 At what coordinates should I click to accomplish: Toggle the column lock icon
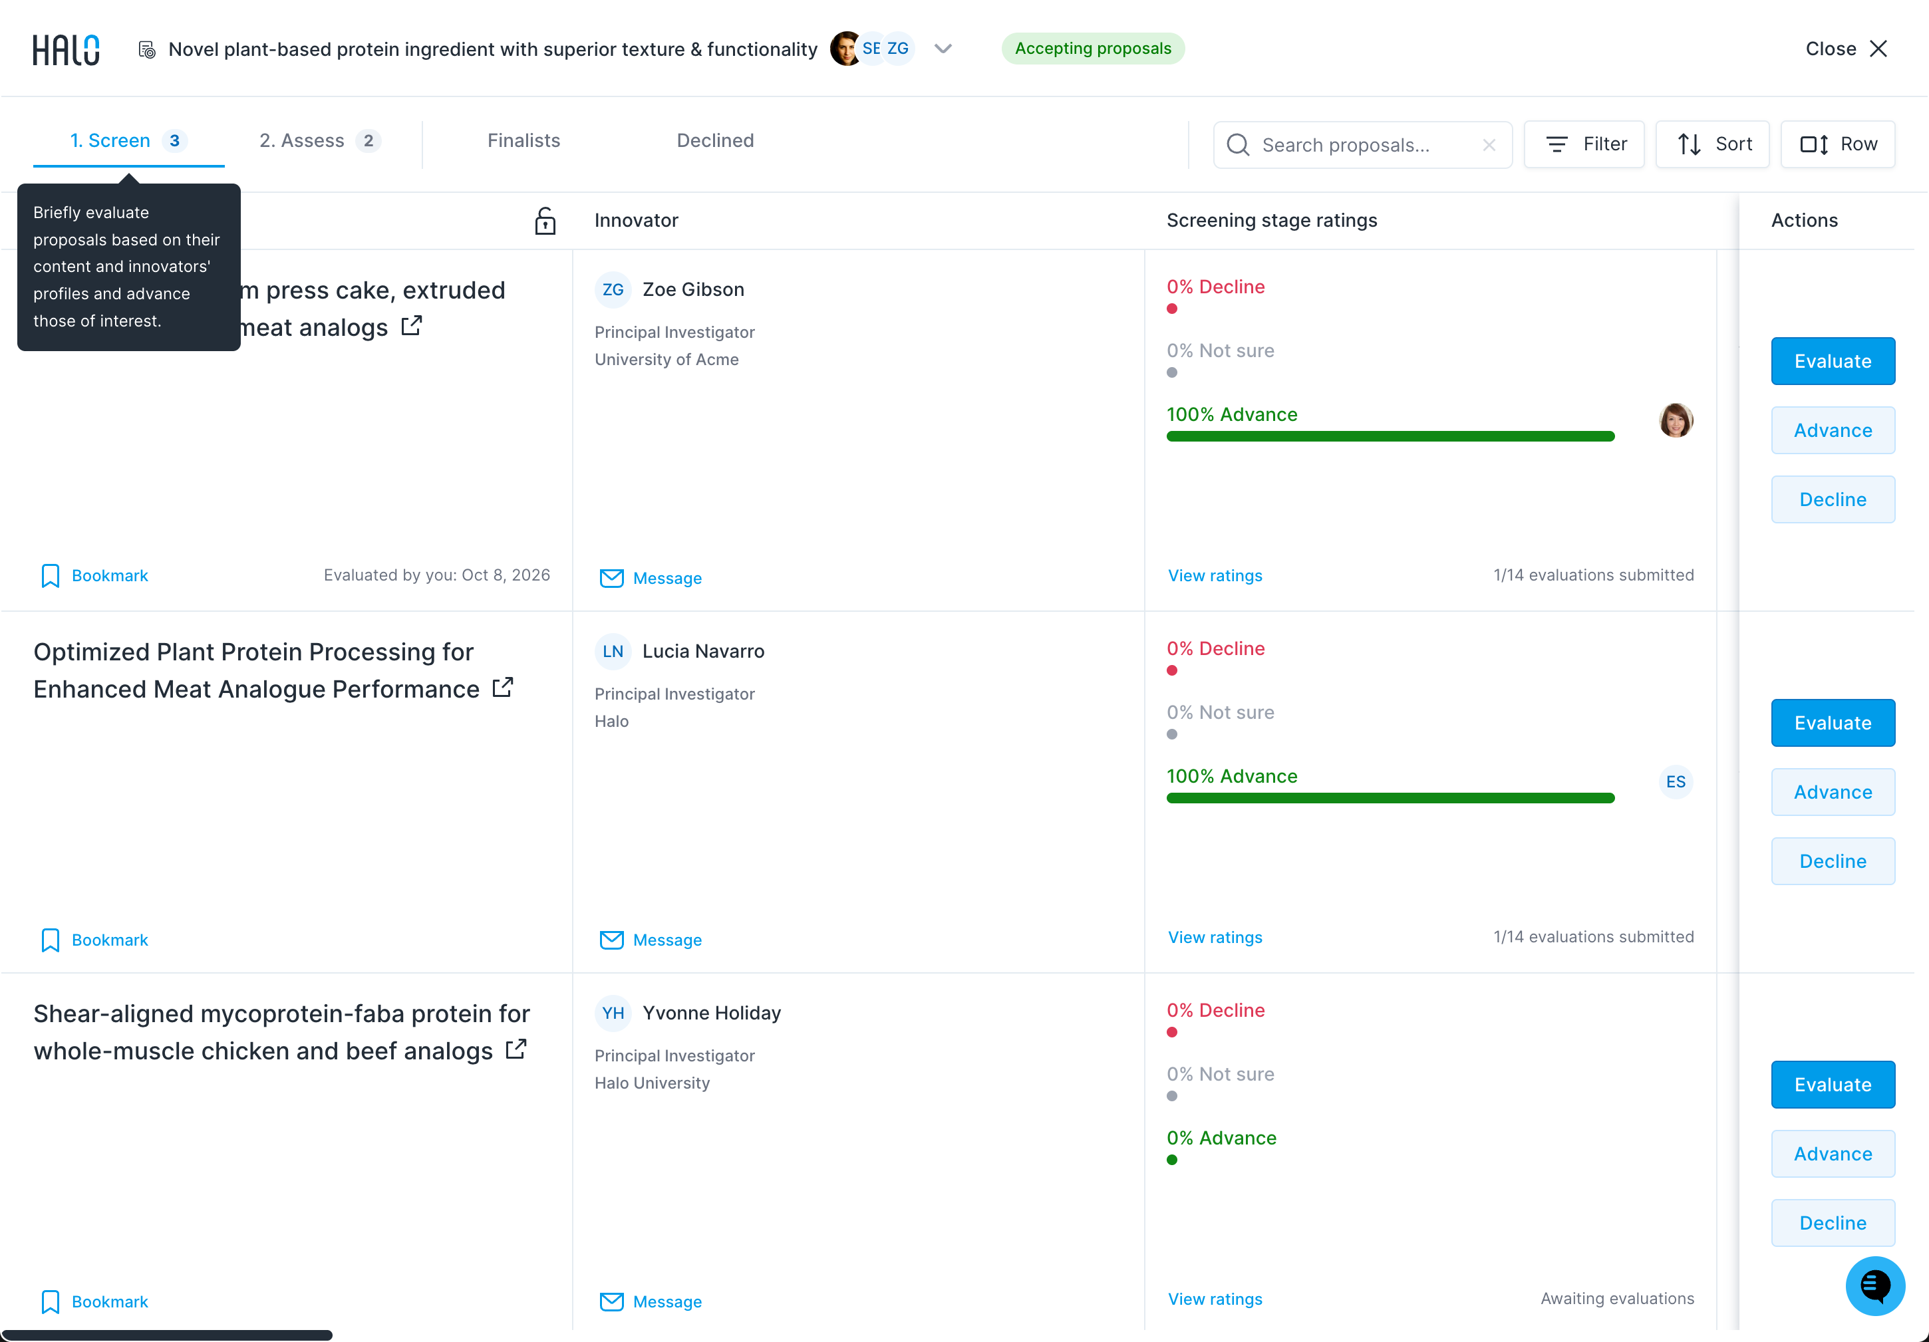(545, 221)
